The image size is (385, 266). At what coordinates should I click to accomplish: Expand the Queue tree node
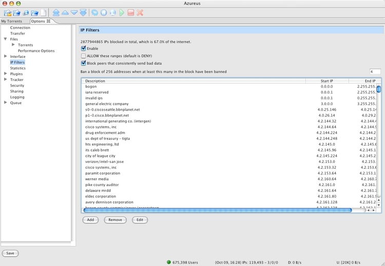tap(6, 103)
